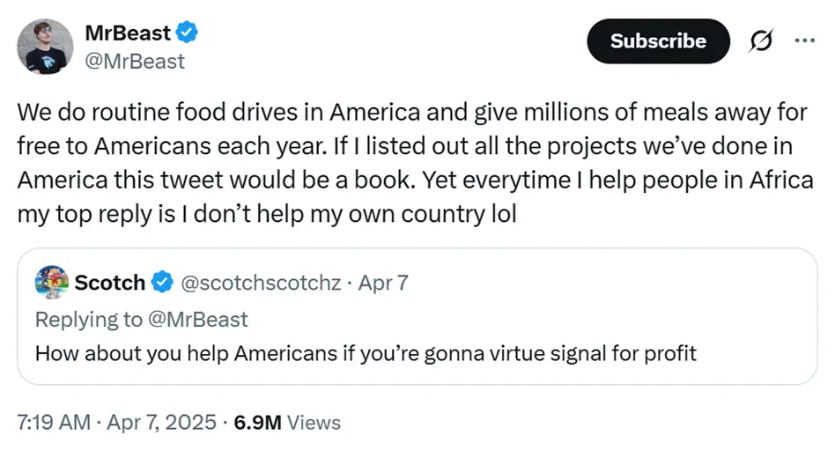The height and width of the screenshot is (450, 835).
Task: Click the 'Views' label at the bottom
Action: pyautogui.click(x=314, y=422)
